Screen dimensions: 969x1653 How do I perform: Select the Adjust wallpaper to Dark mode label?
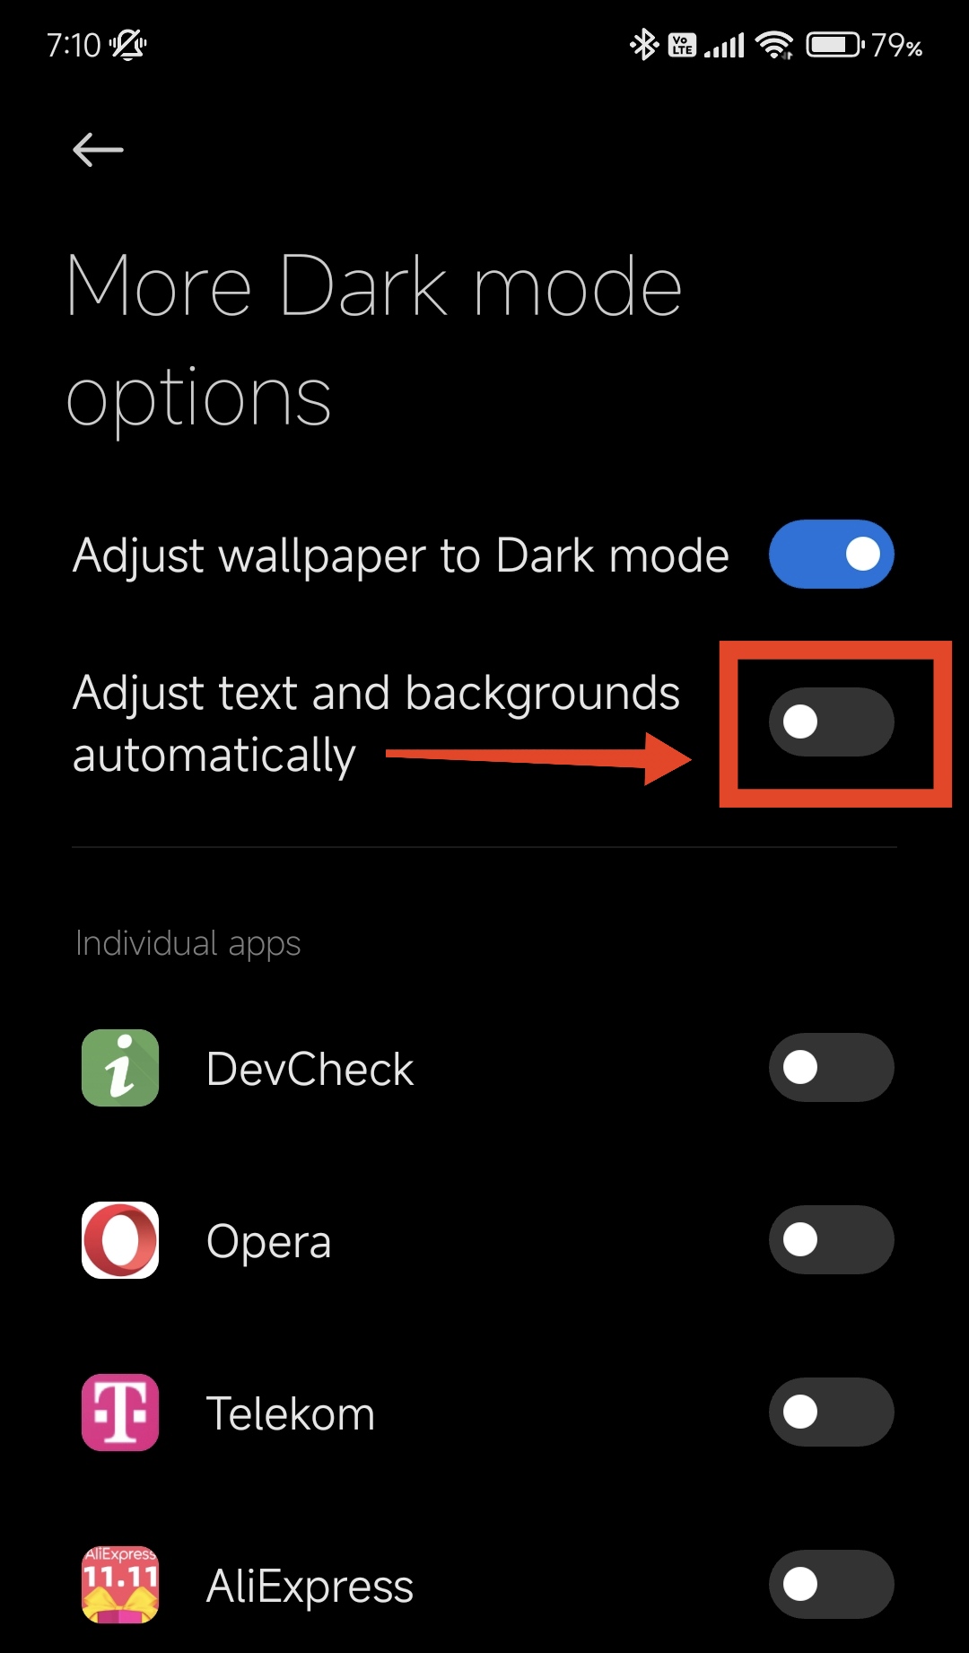coord(401,556)
